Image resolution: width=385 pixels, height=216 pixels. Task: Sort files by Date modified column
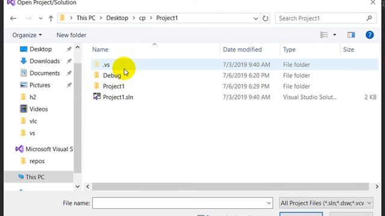tap(242, 49)
